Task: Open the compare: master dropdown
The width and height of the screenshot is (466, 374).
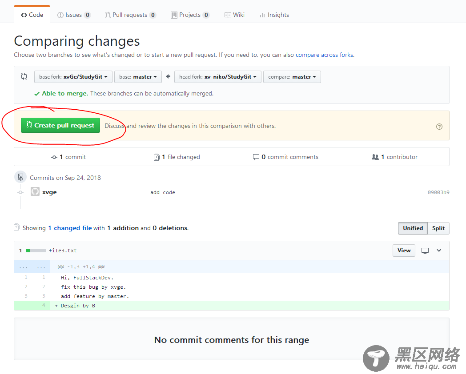Action: point(292,77)
